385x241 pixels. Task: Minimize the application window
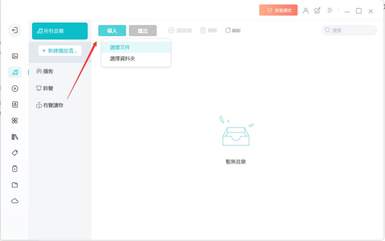[347, 11]
